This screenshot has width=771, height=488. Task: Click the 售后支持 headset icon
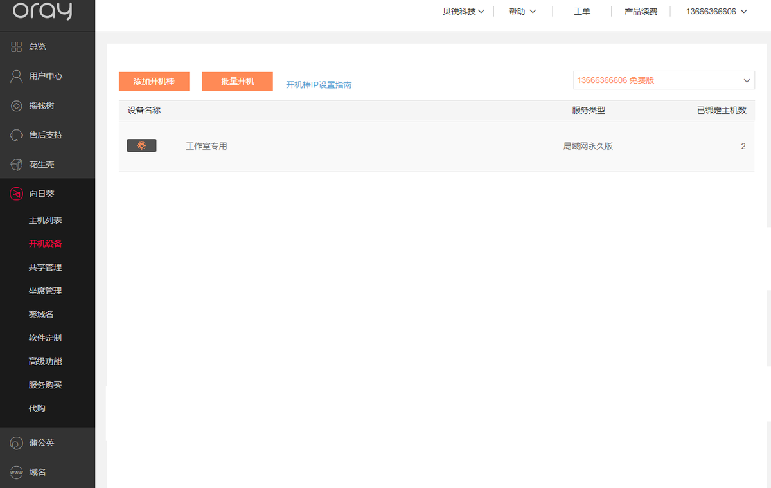[17, 135]
